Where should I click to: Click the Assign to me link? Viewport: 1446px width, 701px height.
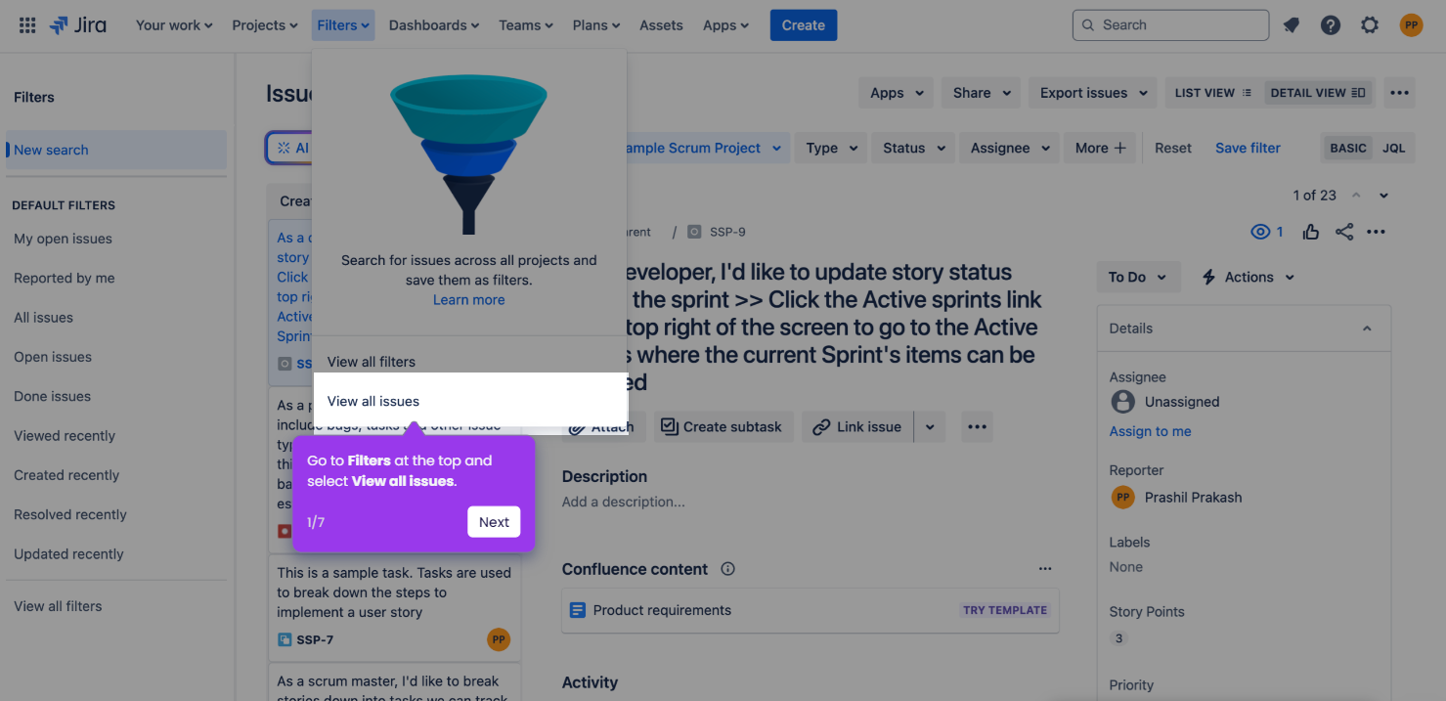[x=1150, y=431]
